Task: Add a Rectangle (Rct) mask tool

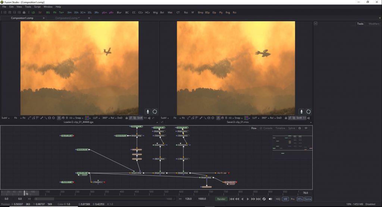Action: pyautogui.click(x=234, y=12)
